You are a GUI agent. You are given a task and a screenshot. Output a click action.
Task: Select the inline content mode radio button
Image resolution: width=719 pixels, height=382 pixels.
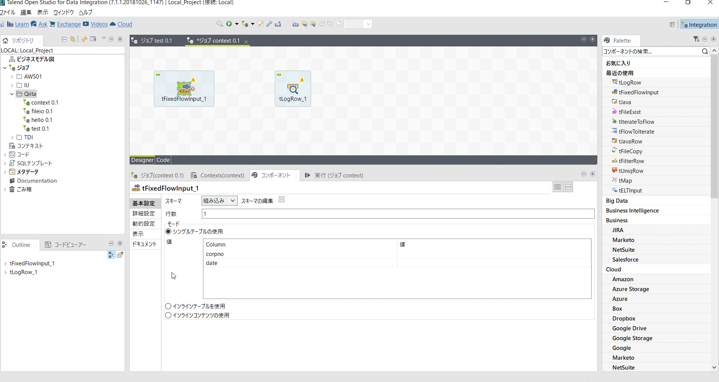168,315
